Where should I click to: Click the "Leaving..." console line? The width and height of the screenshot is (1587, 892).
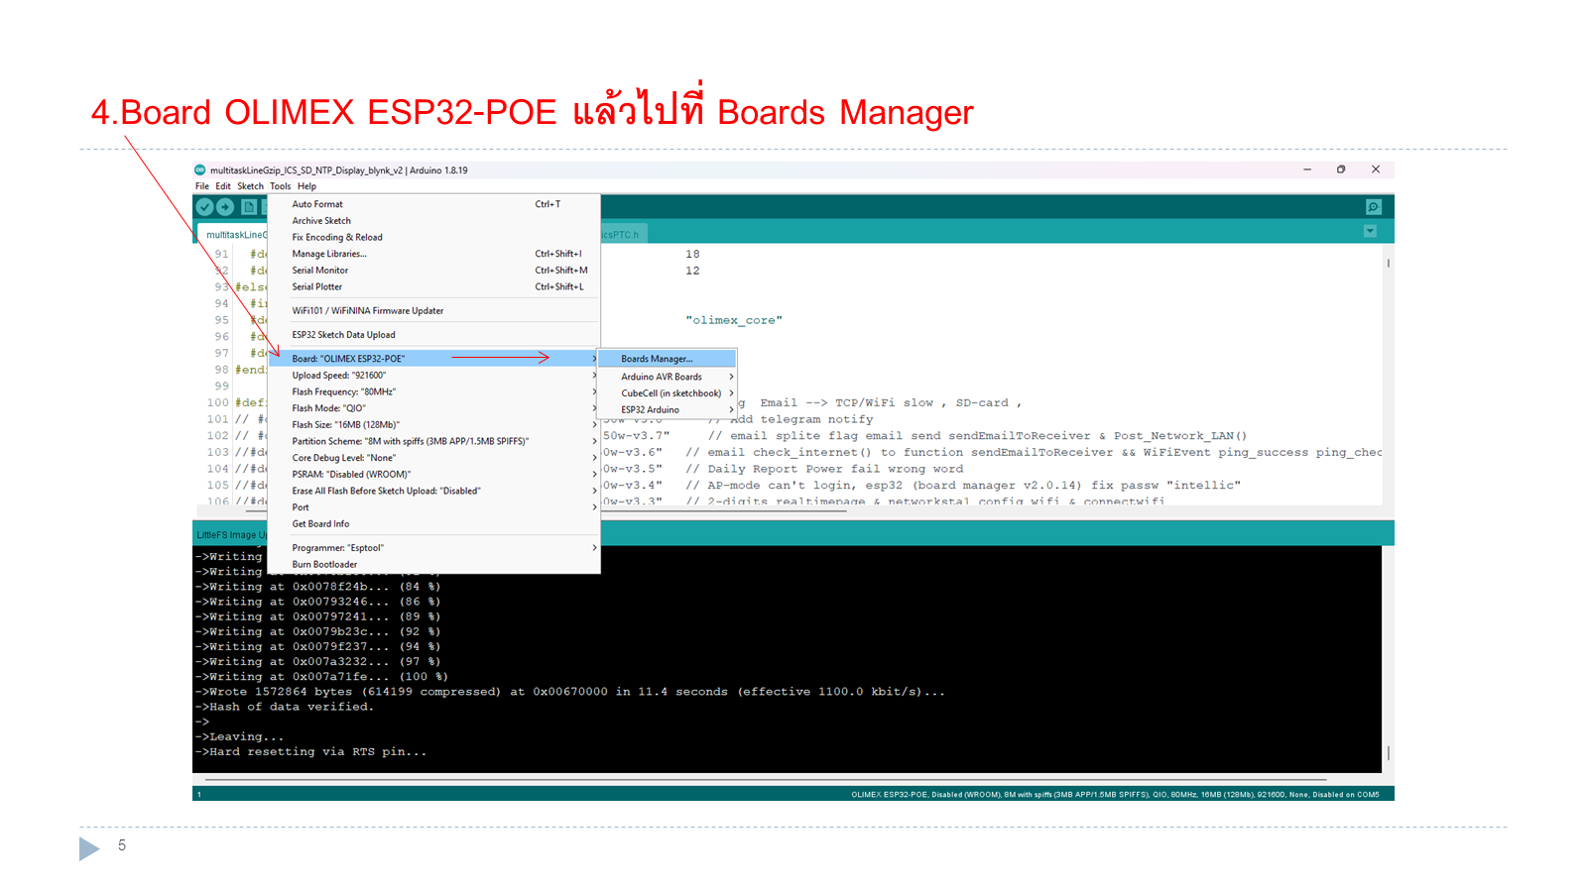coord(240,737)
